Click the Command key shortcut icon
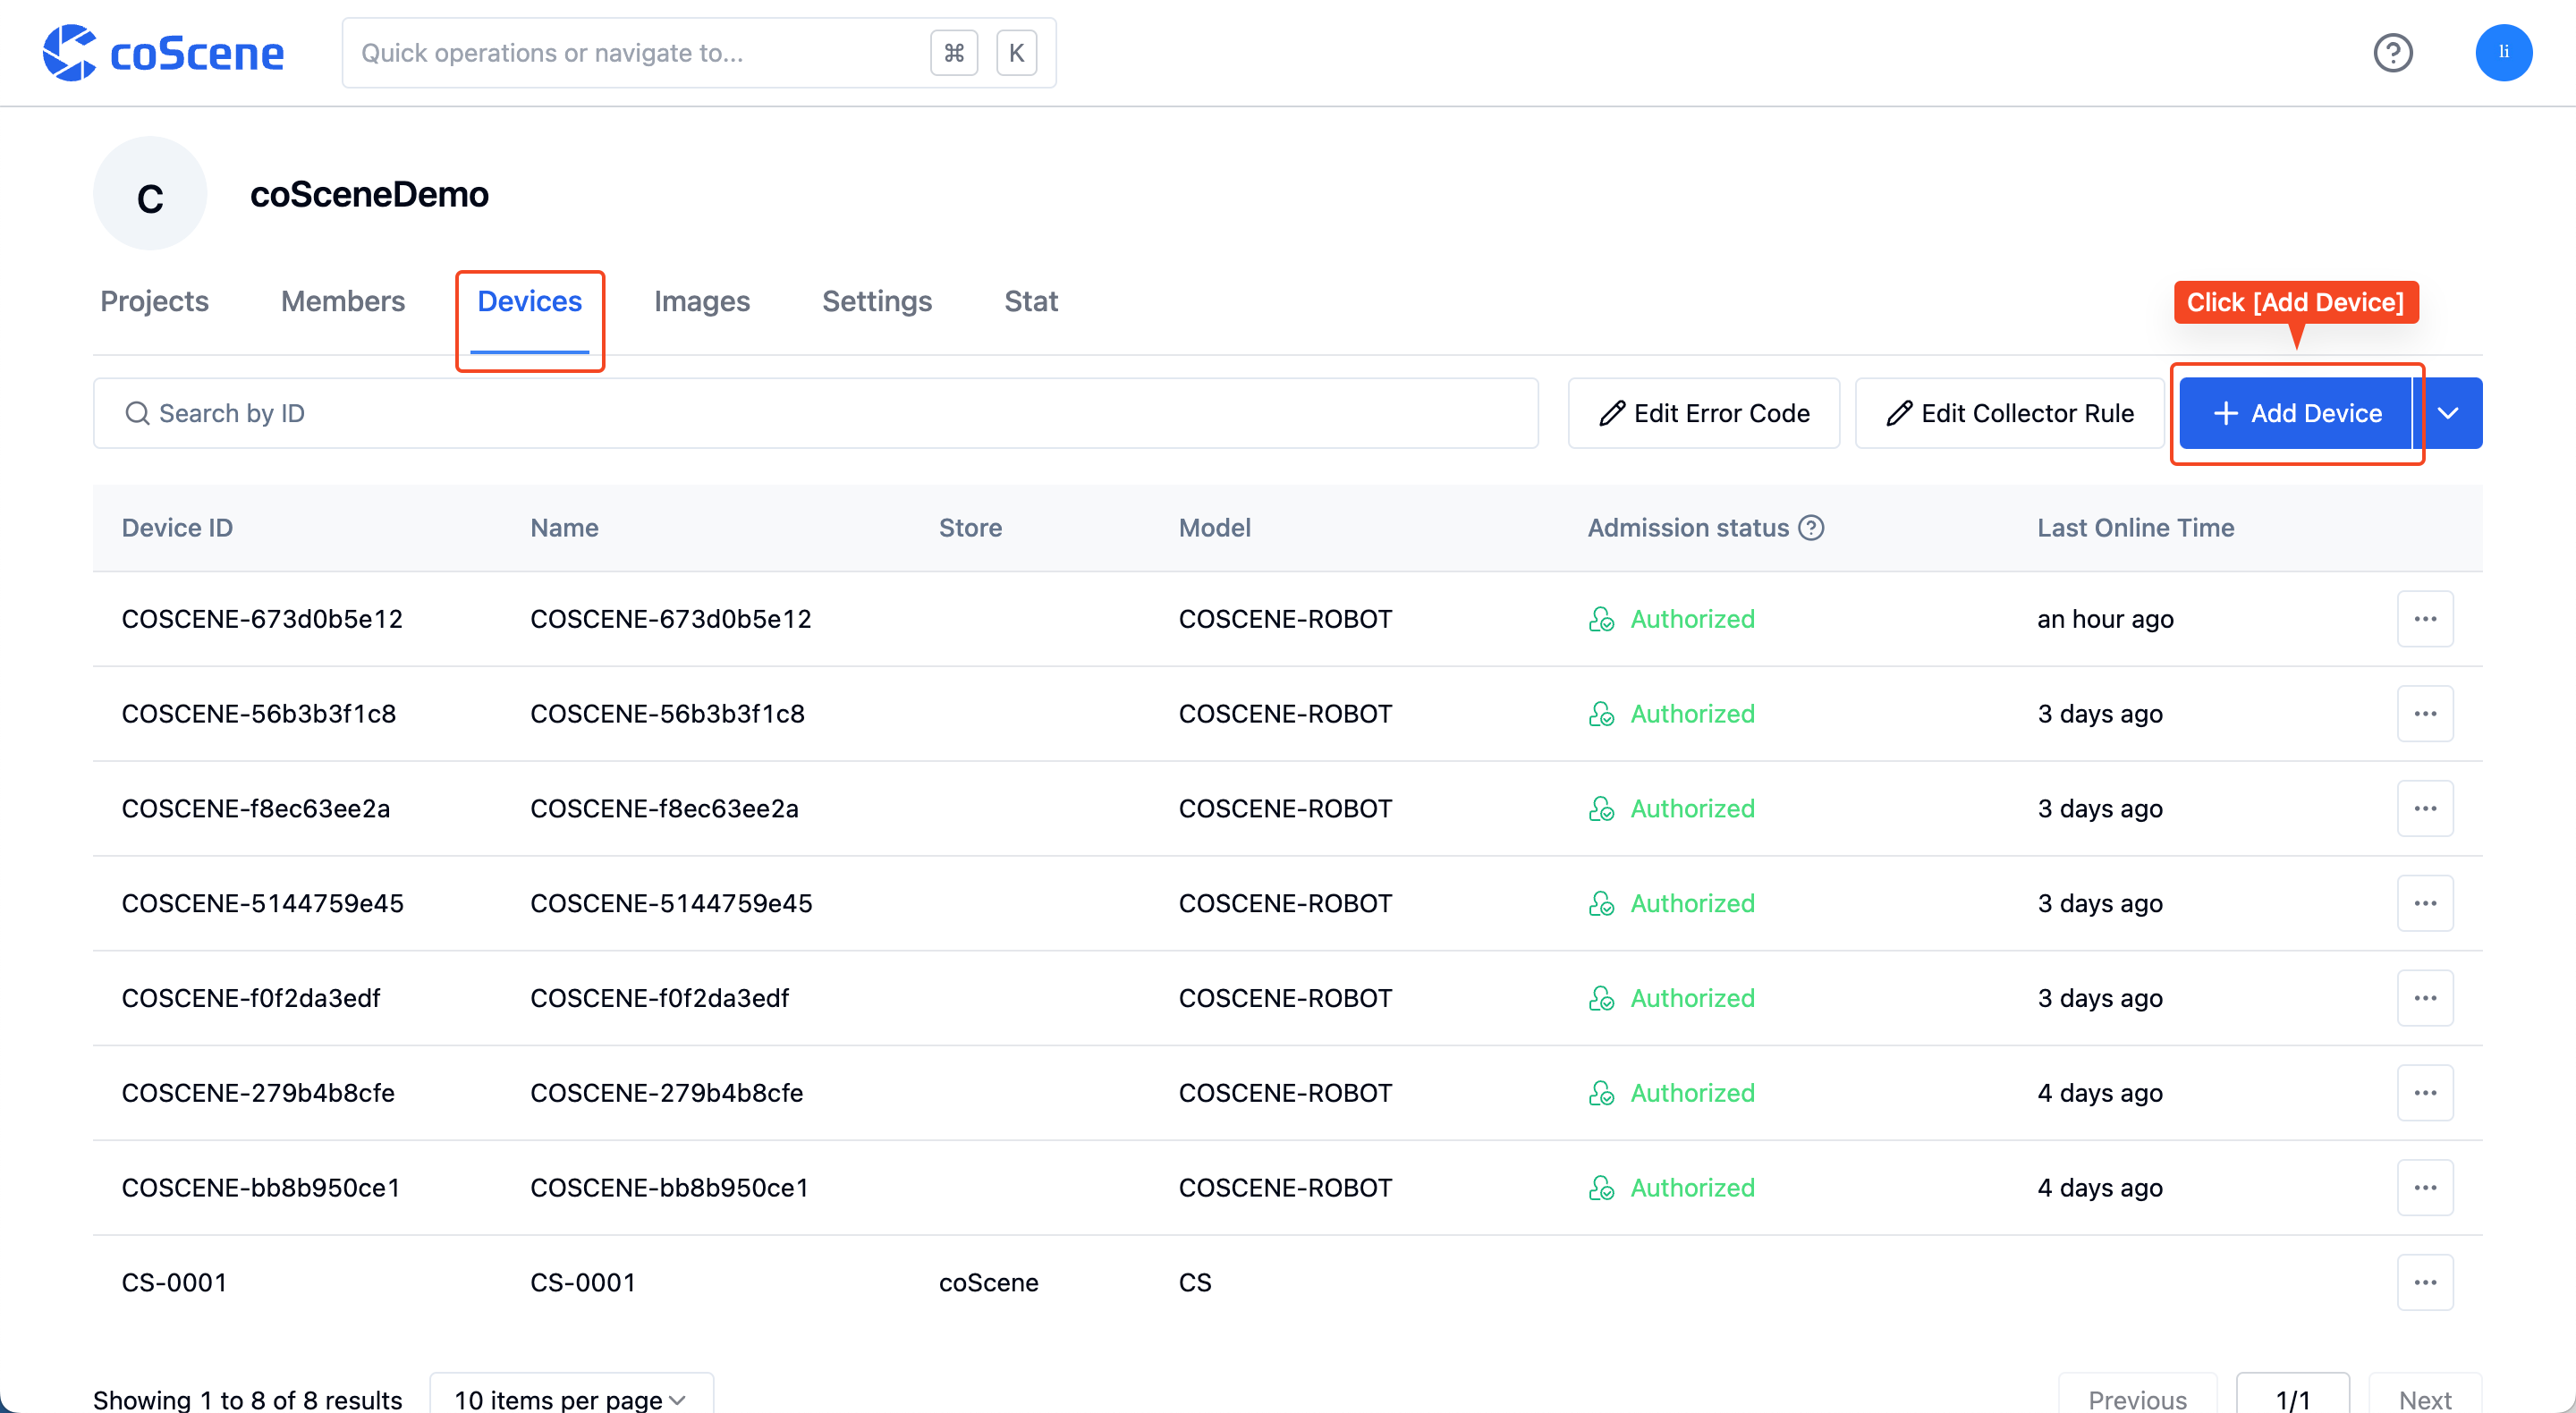This screenshot has width=2576, height=1413. pyautogui.click(x=954, y=53)
